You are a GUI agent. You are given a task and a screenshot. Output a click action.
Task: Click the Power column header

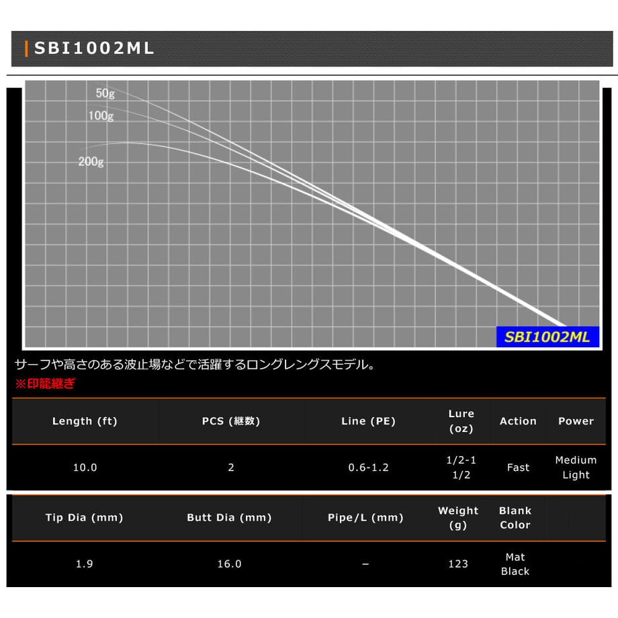[x=576, y=421]
